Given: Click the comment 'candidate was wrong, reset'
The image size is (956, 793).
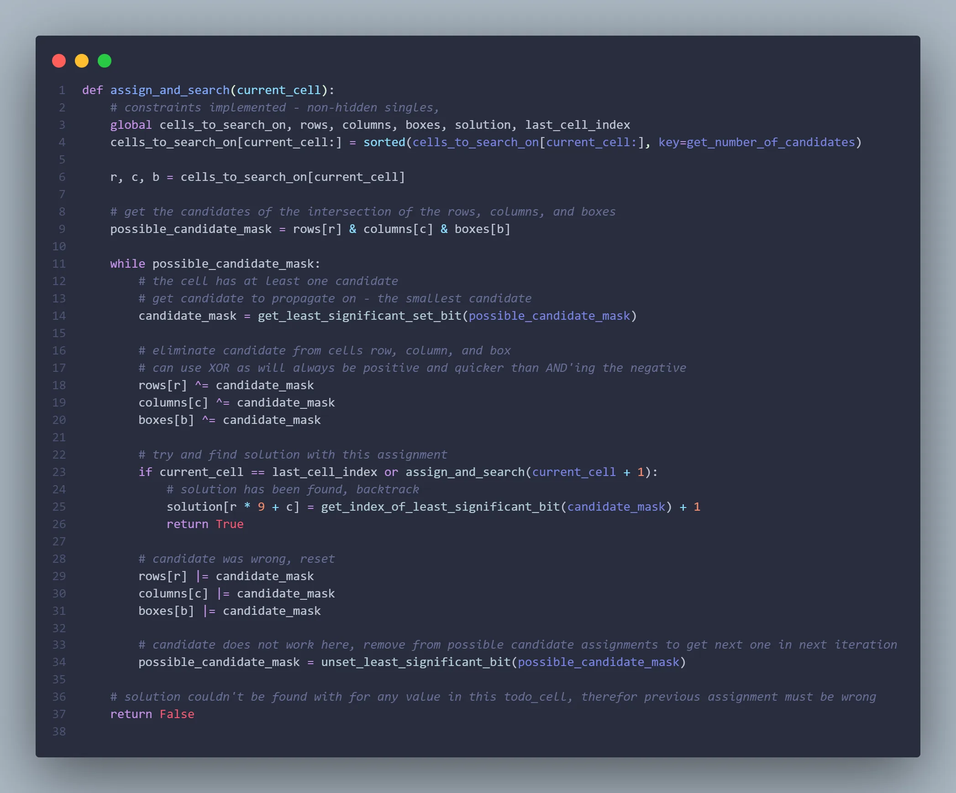Looking at the screenshot, I should point(236,559).
